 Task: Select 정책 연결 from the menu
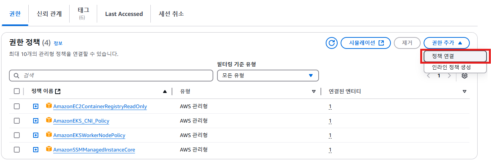[x=455, y=56]
